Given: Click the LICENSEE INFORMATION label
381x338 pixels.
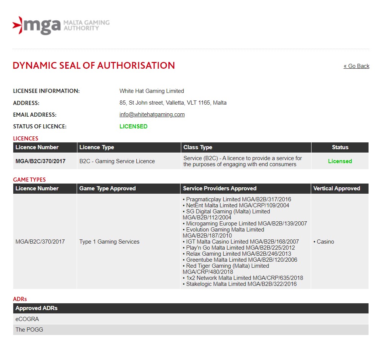Looking at the screenshot, I should click(x=46, y=91).
